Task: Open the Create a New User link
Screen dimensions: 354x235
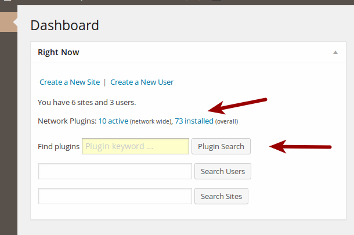Action: [142, 82]
